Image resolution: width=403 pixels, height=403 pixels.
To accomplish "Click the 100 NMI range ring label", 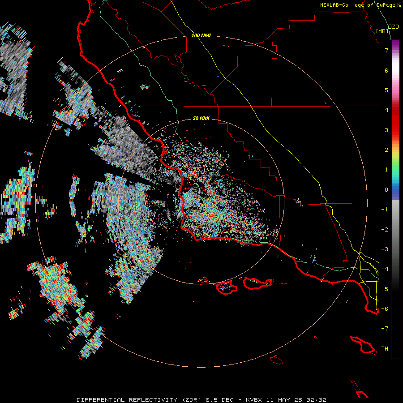I will (x=201, y=35).
